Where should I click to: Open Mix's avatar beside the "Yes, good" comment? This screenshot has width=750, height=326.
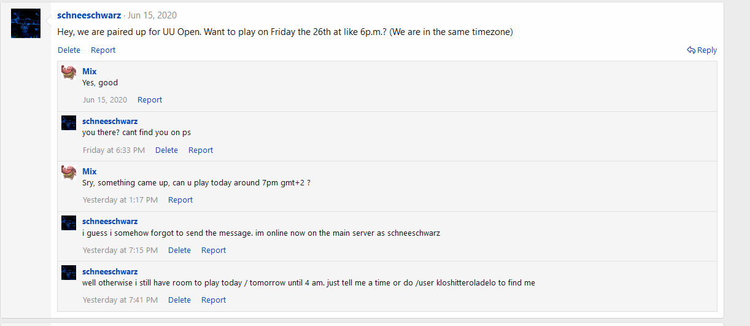click(69, 72)
